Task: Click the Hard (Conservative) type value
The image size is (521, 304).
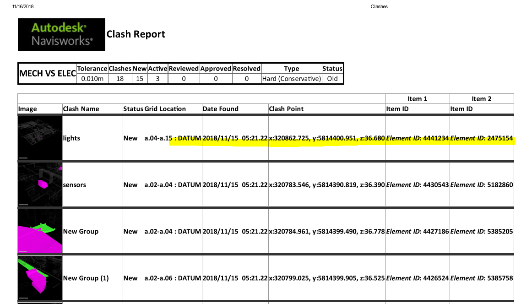Action: (x=291, y=79)
